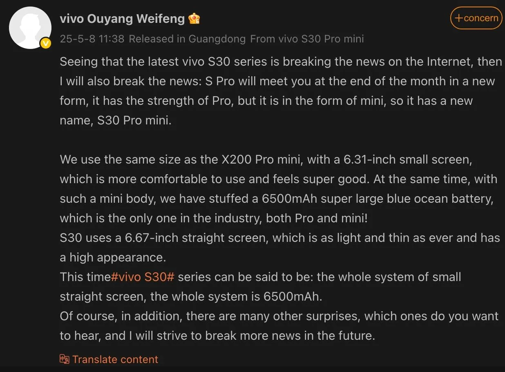Click the plus sign in the concern button

[x=459, y=18]
